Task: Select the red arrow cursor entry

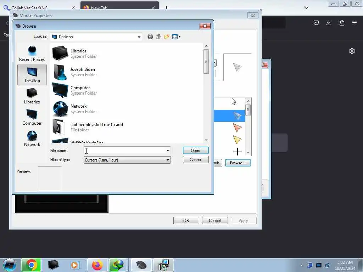Action: [x=237, y=127]
